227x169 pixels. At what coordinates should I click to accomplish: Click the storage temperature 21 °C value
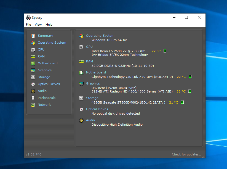pyautogui.click(x=174, y=102)
